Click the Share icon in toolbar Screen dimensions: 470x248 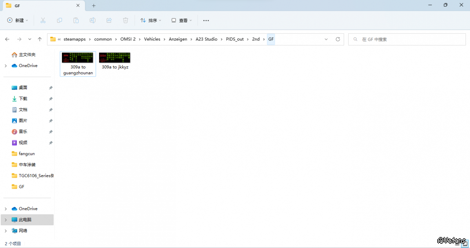[109, 21]
